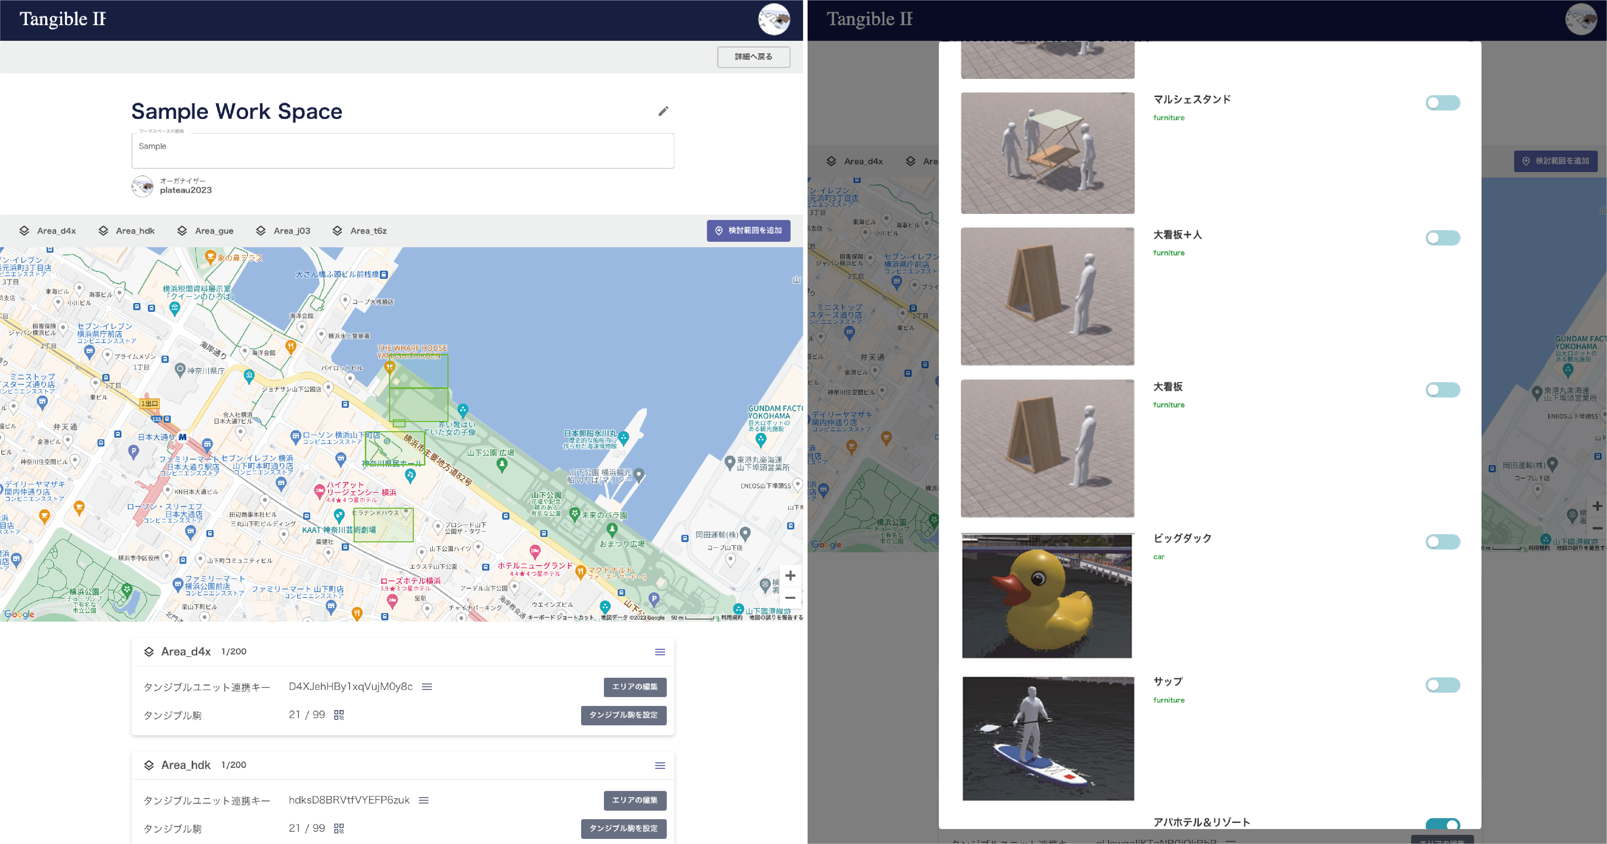
Task: Zoom in on the right window map
Action: tap(1597, 506)
